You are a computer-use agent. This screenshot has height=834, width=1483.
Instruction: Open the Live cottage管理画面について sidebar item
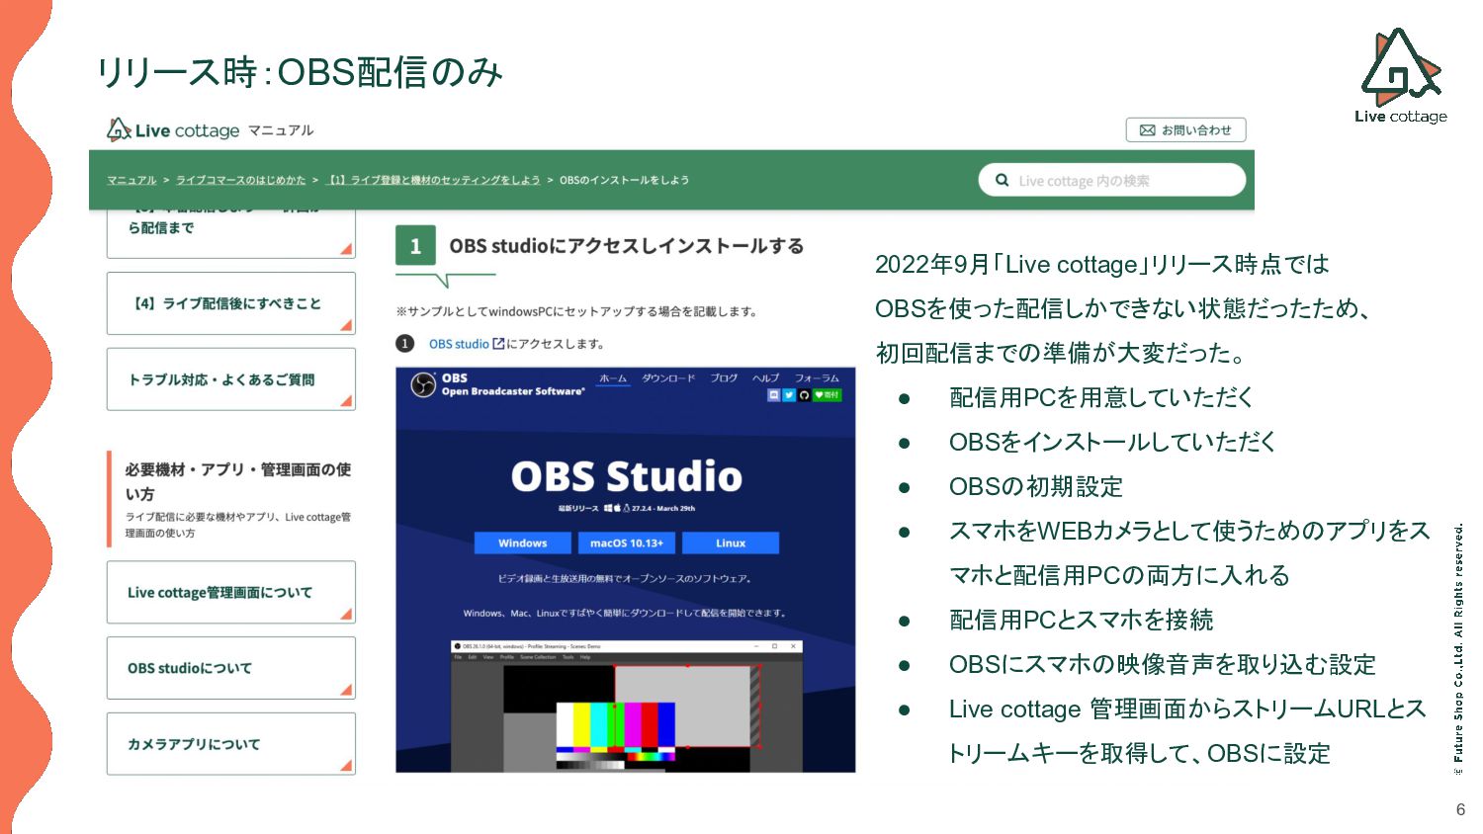pos(230,592)
